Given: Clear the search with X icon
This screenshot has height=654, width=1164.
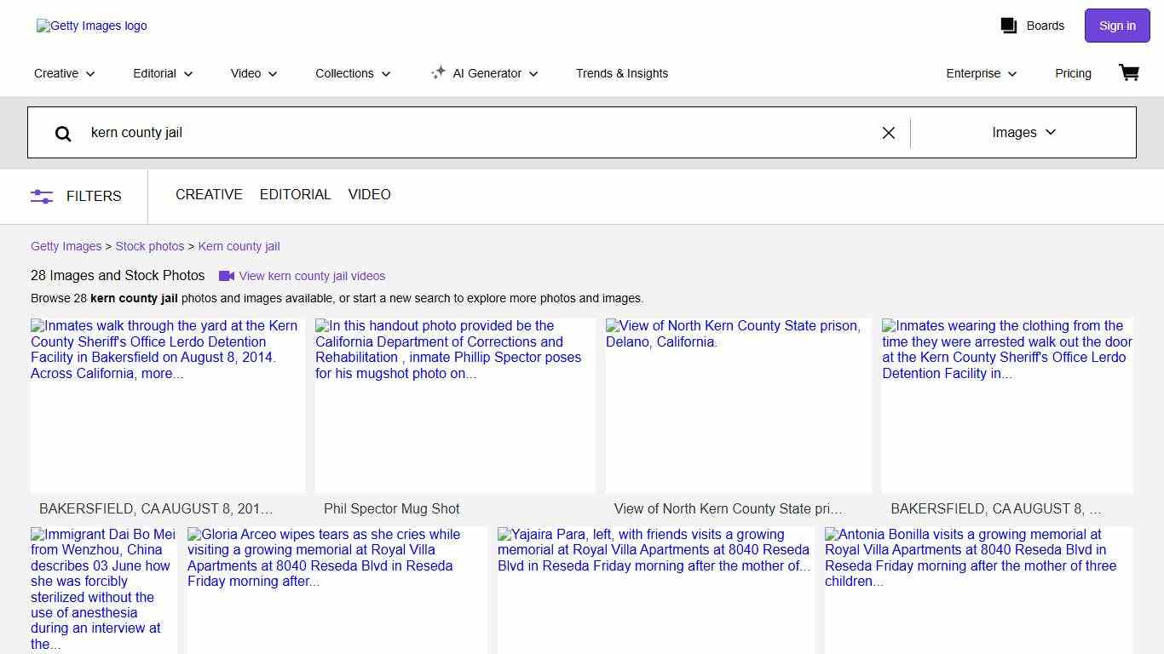Looking at the screenshot, I should point(888,133).
